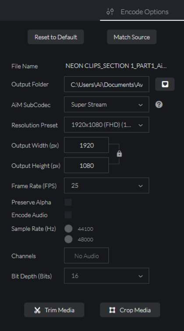Switch to the Encode Options tab
Screen dimensions: 184x331
point(142,11)
